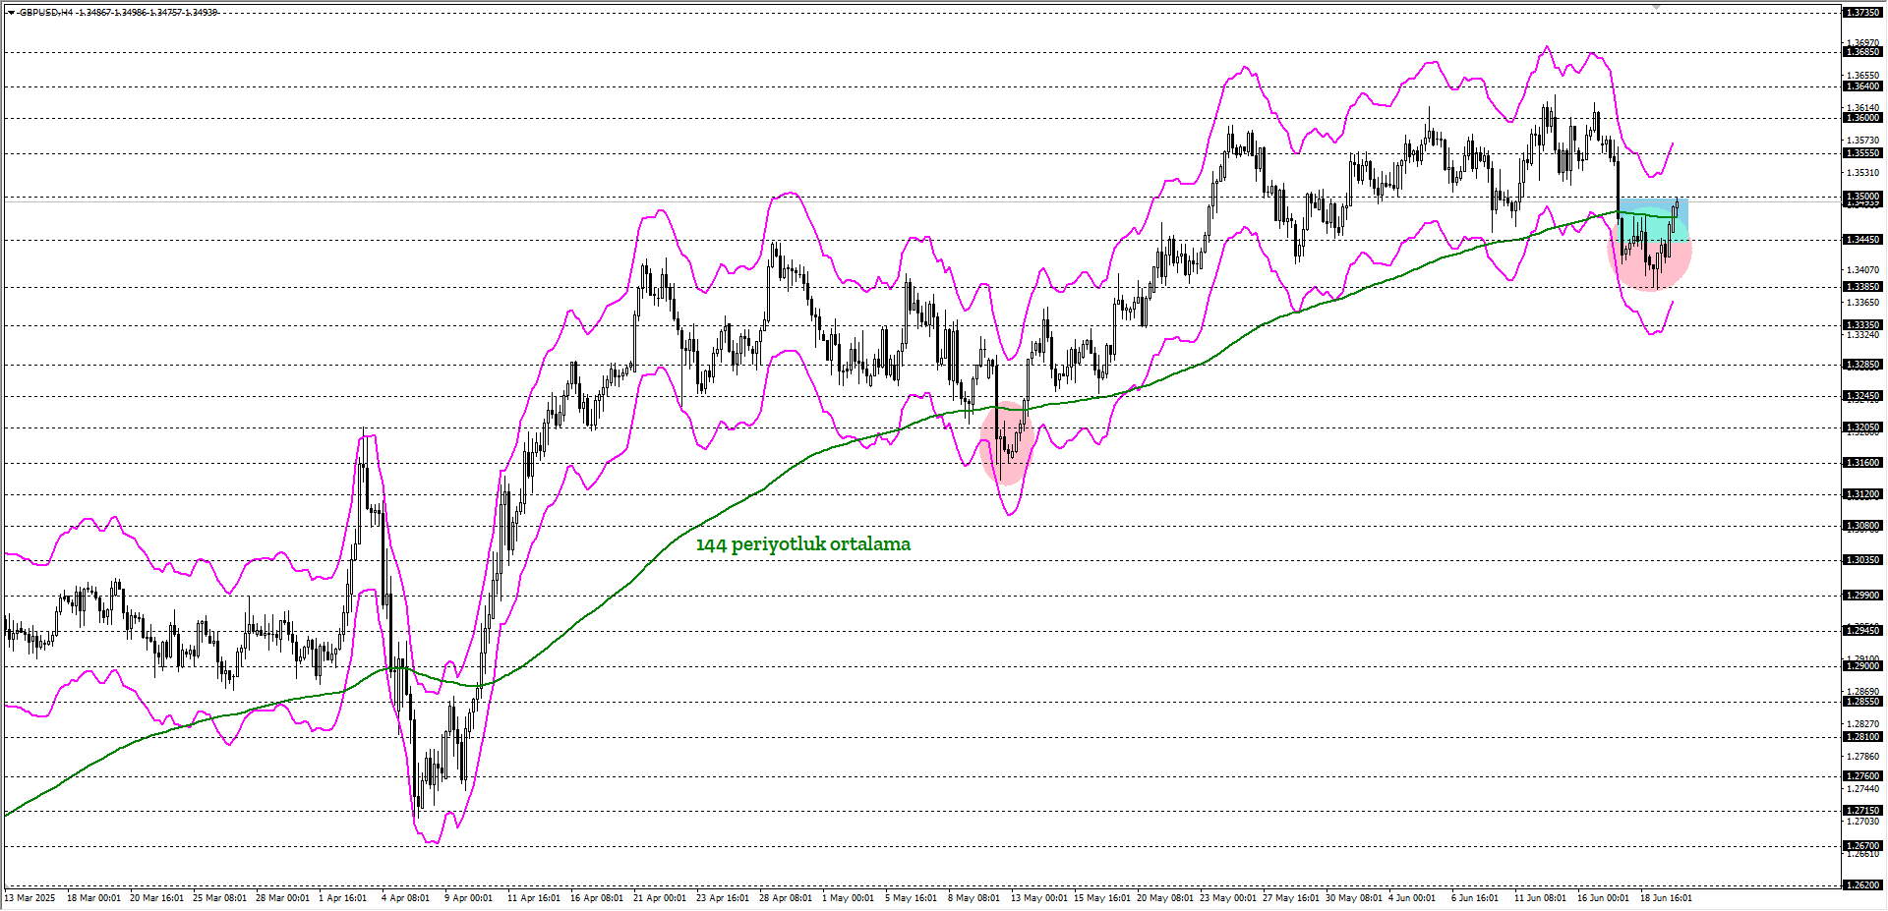Click the '25 Mar 08:01' time label
The height and width of the screenshot is (911, 1888).
point(219,898)
